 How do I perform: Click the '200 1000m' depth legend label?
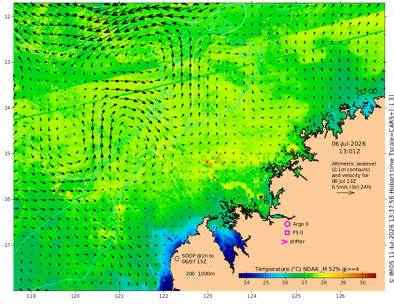click(x=200, y=274)
